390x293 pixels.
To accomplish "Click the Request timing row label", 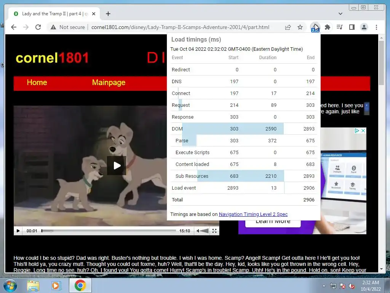I will click(181, 105).
